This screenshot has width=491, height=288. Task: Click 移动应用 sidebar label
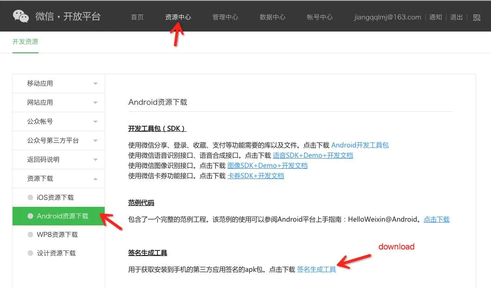[40, 83]
